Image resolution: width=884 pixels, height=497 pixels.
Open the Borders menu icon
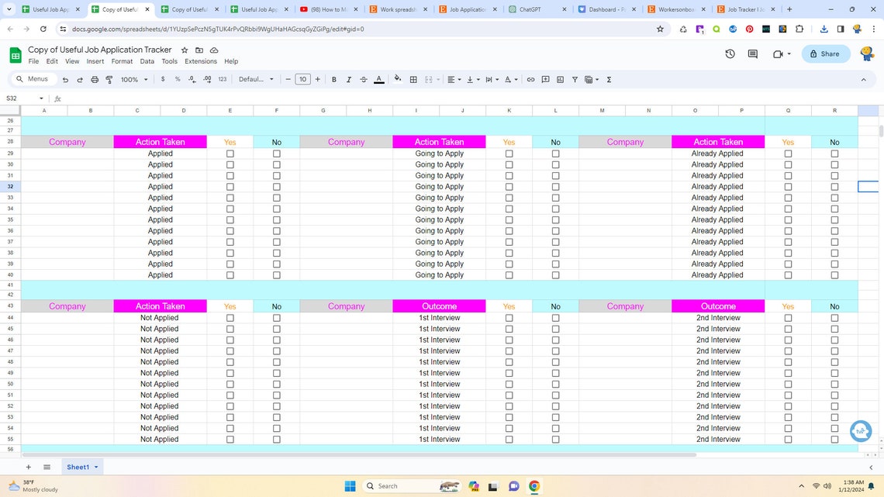413,79
